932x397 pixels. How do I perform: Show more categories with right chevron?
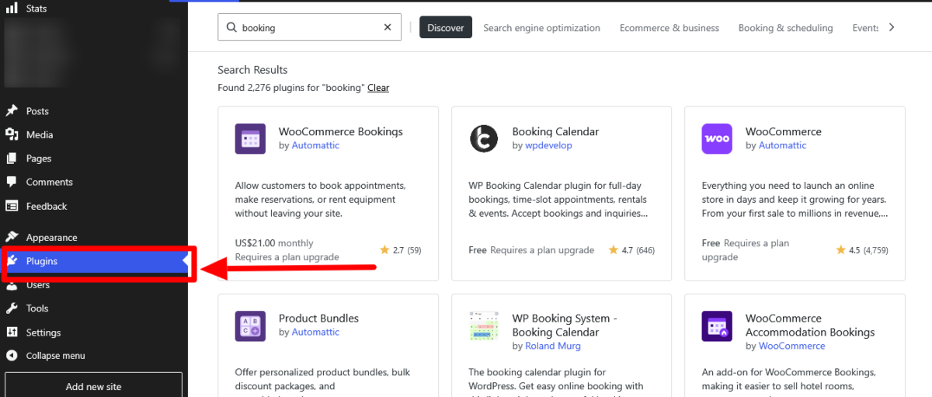(x=892, y=27)
